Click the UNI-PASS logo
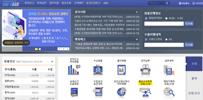 pyautogui.click(x=11, y=3)
